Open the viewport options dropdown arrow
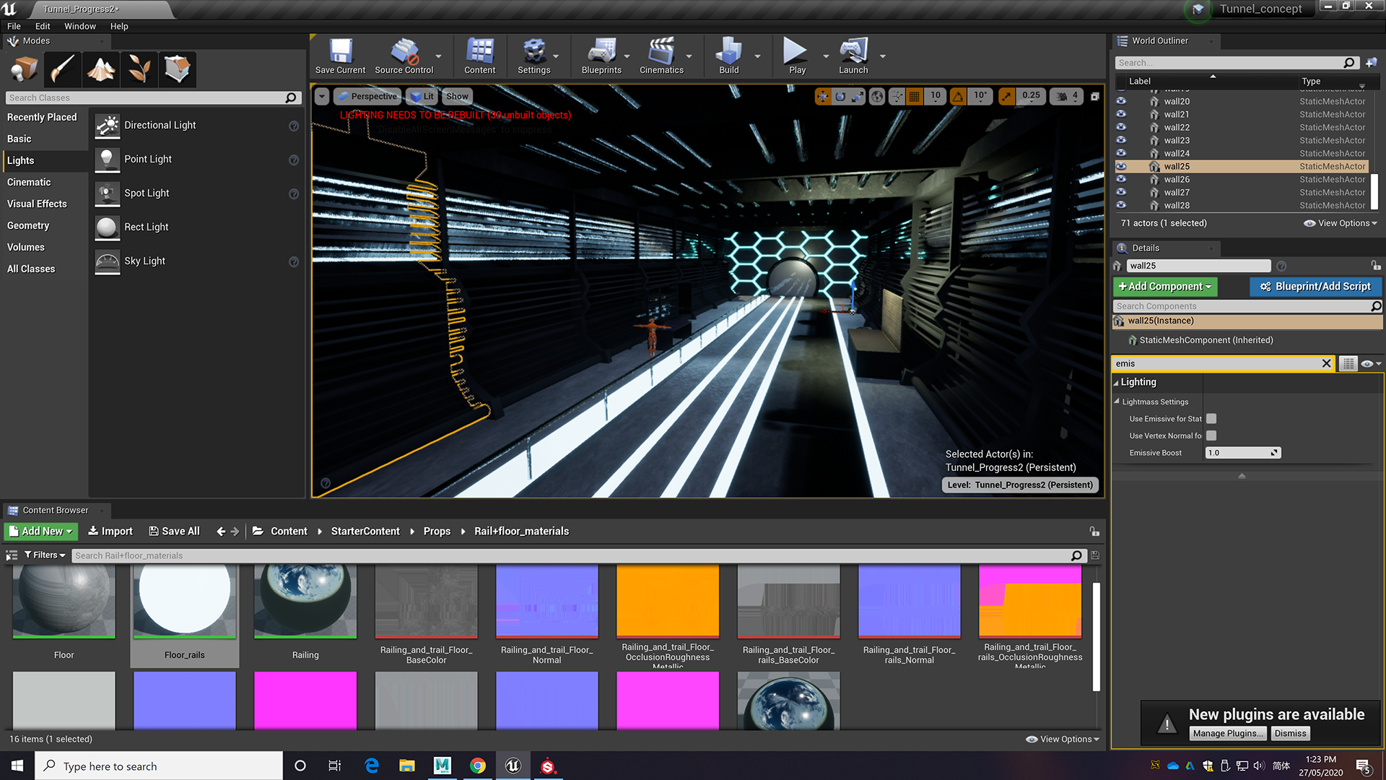This screenshot has height=780, width=1386. 322,96
